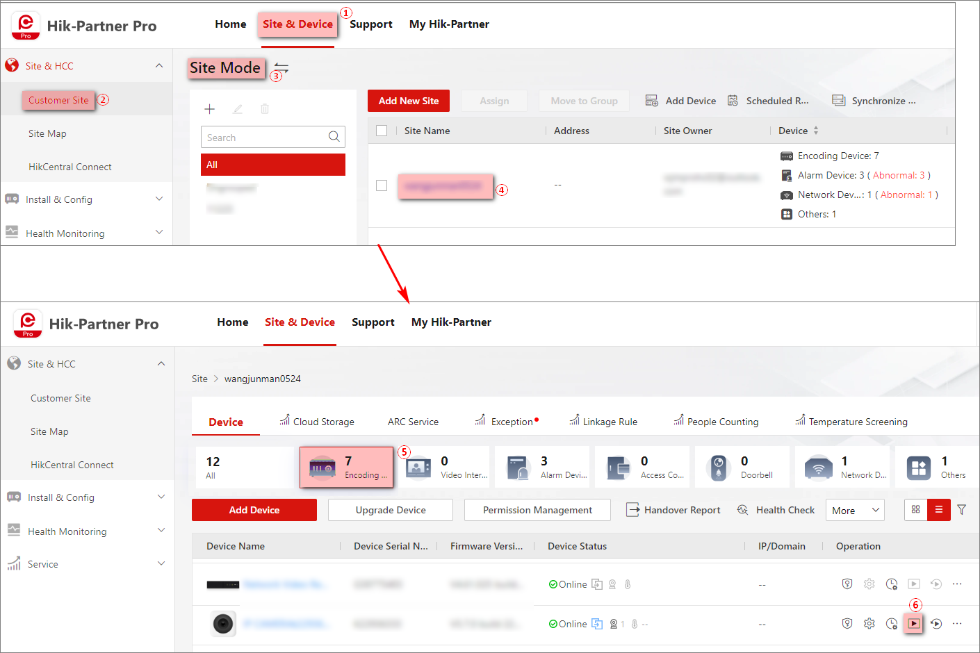
Task: Click the Hik-Partner Pro logo in the lower screenshot
Action: tap(28, 324)
